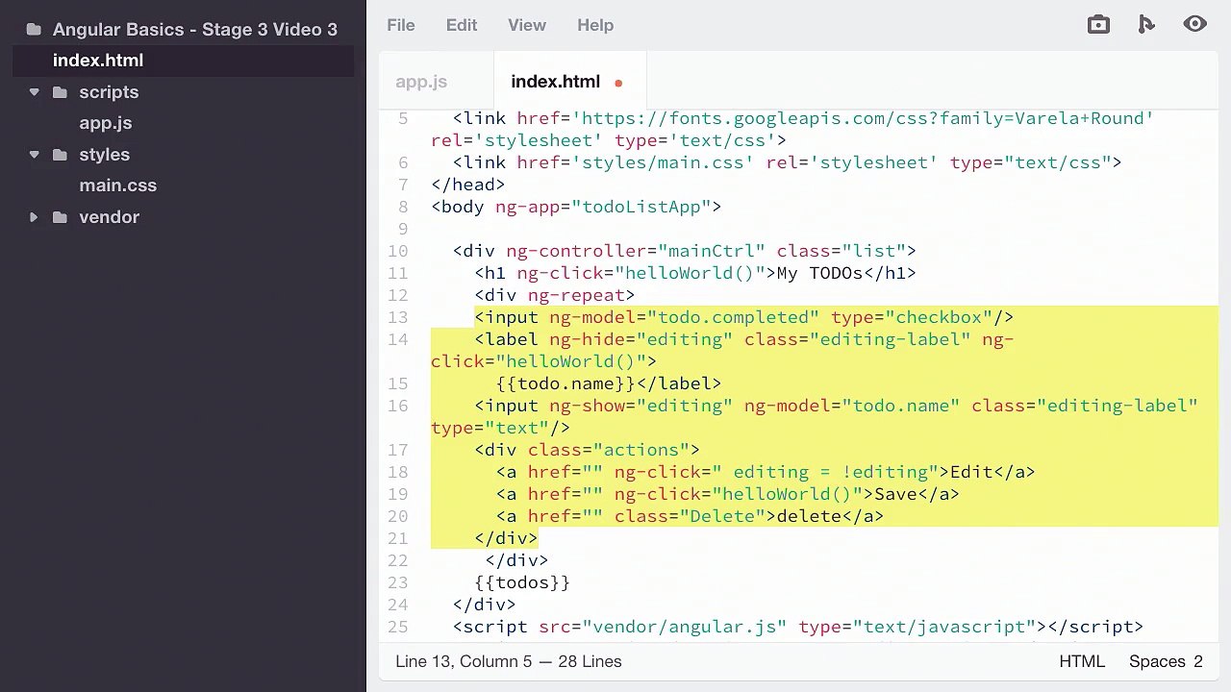Open index.html in the sidebar
The width and height of the screenshot is (1231, 692).
(98, 61)
